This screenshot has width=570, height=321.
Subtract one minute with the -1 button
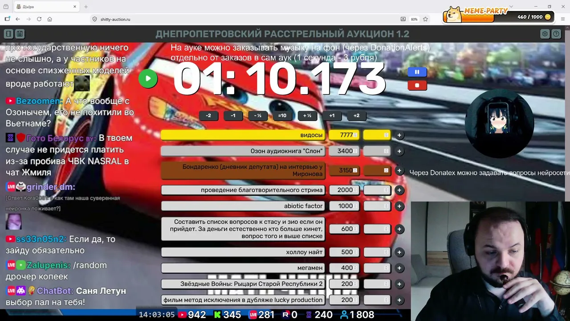(233, 115)
